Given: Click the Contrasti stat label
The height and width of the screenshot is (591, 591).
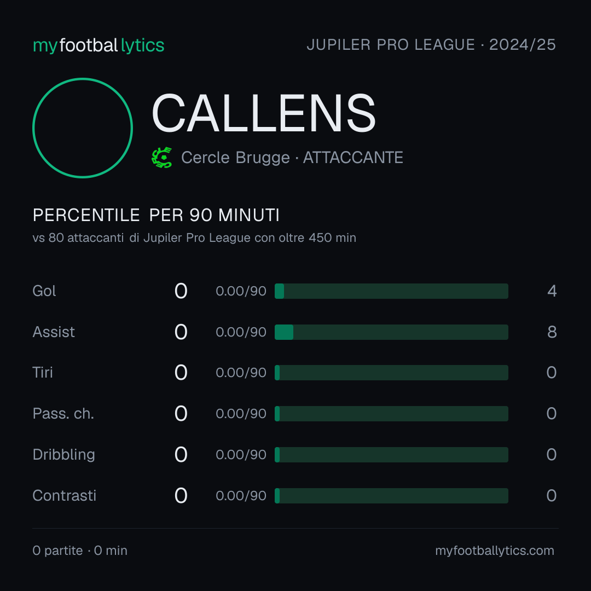Looking at the screenshot, I should point(65,496).
